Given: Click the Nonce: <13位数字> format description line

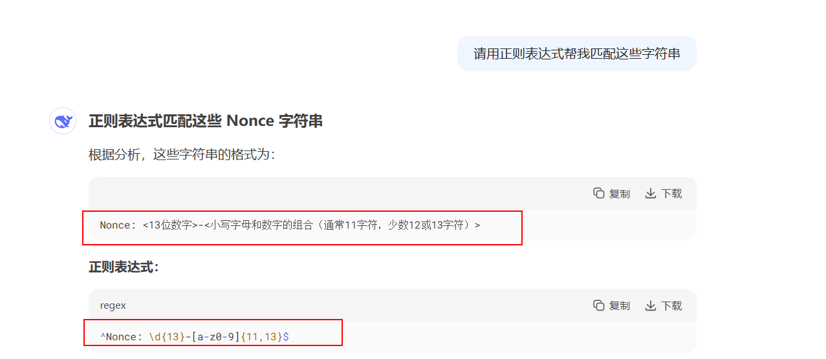Looking at the screenshot, I should [290, 225].
